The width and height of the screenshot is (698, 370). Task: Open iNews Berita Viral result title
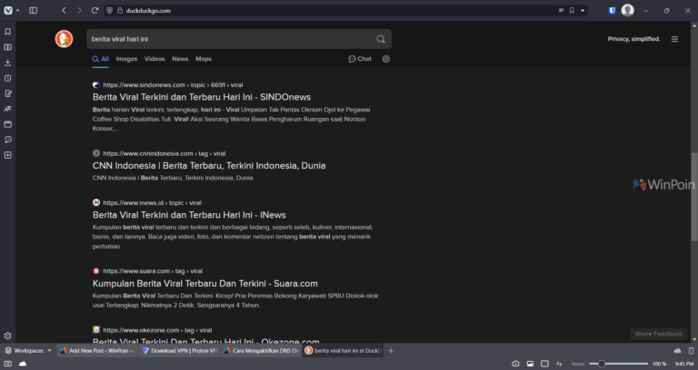tap(189, 215)
